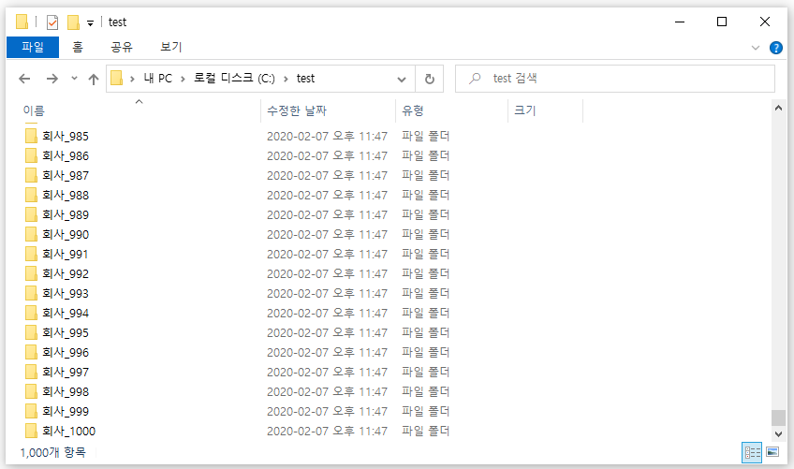Image resolution: width=794 pixels, height=469 pixels.
Task: Expand chevron after 내 PC breadcrumb
Action: pyautogui.click(x=183, y=79)
